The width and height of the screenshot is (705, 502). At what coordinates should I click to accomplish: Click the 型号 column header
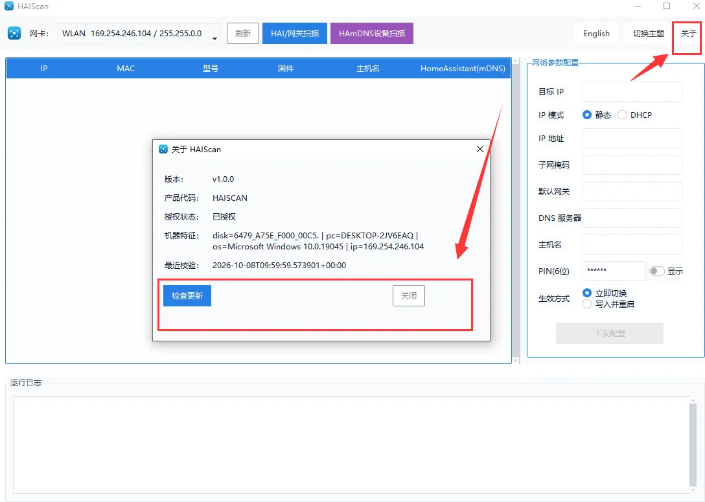click(x=210, y=68)
